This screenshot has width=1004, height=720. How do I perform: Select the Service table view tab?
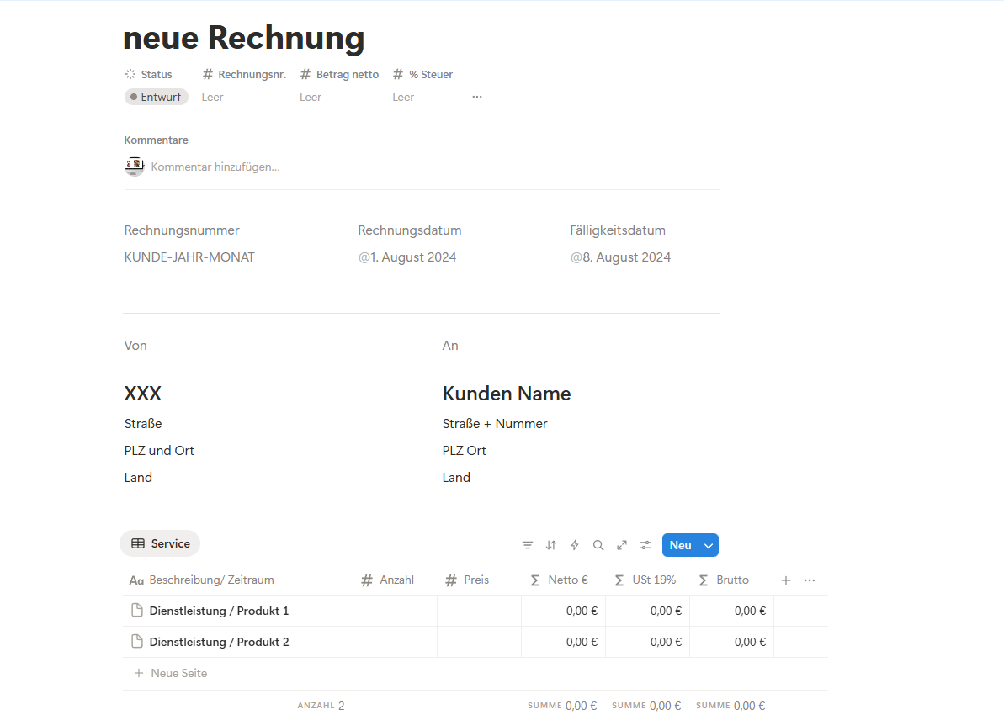[x=160, y=543]
